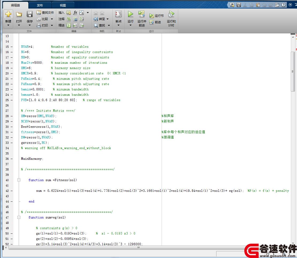Click the save icon in the quick access bar
Image resolution: width=297 pixels, height=258 pixels.
[x=239, y=5]
